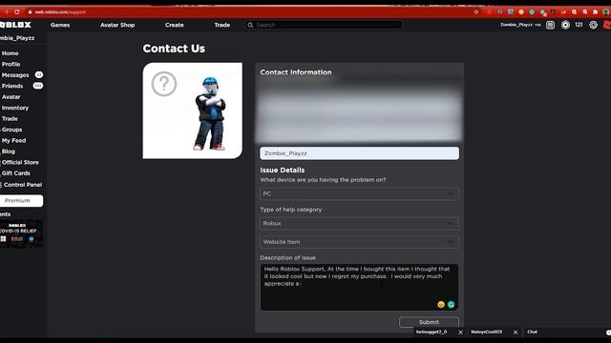Open Trade in the top navigation bar
The width and height of the screenshot is (611, 343).
click(222, 25)
